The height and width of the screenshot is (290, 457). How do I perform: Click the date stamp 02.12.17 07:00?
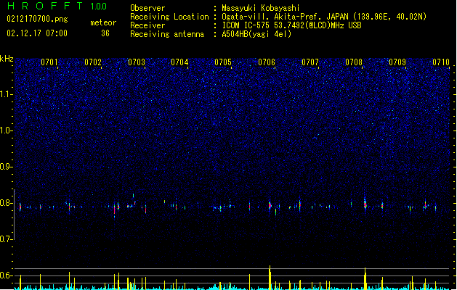(x=37, y=33)
